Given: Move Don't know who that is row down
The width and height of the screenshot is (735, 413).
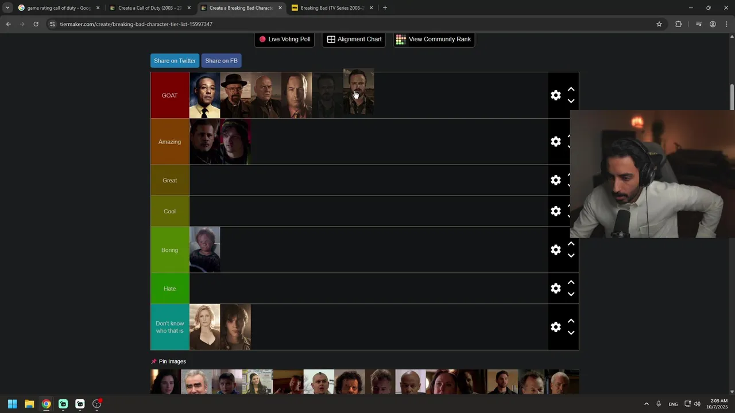Looking at the screenshot, I should (x=571, y=333).
